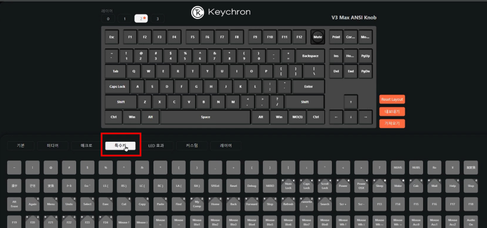Click the Keychron logo icon
Image resolution: width=487 pixels, height=228 pixels.
pos(197,12)
